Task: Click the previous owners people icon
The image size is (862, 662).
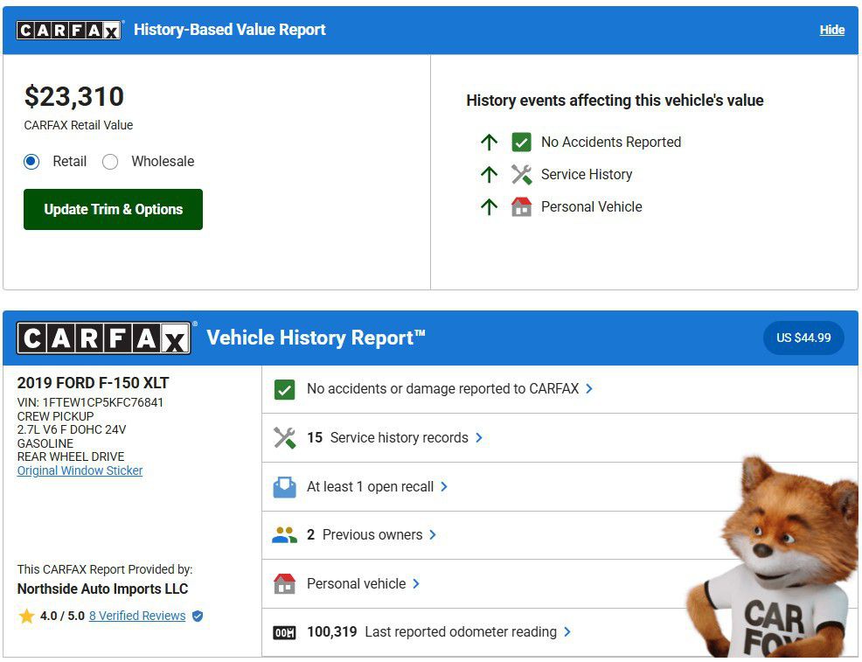Action: tap(284, 534)
